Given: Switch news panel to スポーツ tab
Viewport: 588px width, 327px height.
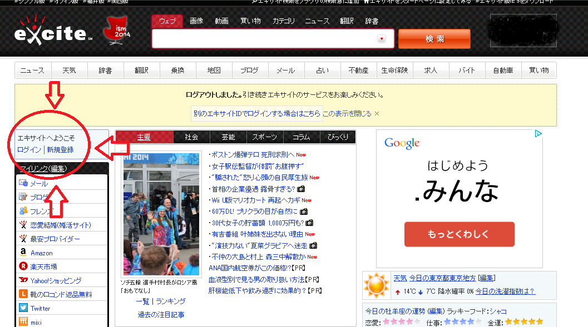Looking at the screenshot, I should click(x=265, y=137).
